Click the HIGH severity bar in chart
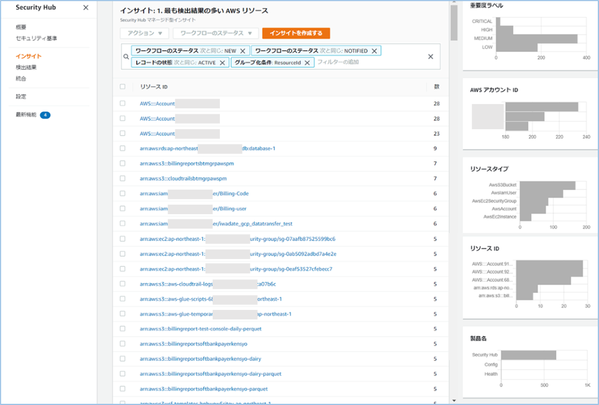 (504, 30)
